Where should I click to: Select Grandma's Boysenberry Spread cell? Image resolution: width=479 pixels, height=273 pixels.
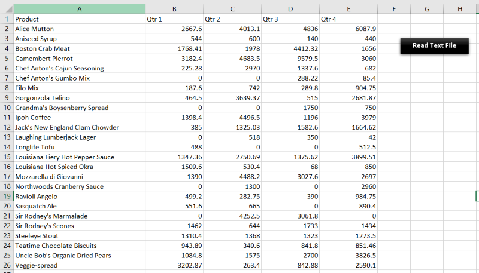[80, 108]
